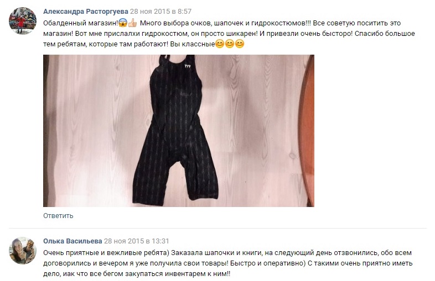Click the TYR logo on the swimsuit
435x281 pixels.
pyautogui.click(x=188, y=66)
